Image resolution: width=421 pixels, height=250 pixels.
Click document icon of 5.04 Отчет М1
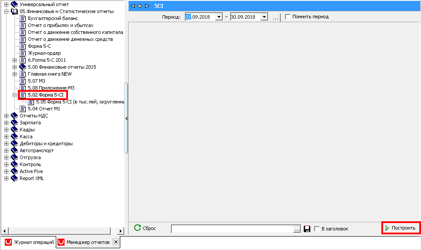point(23,109)
